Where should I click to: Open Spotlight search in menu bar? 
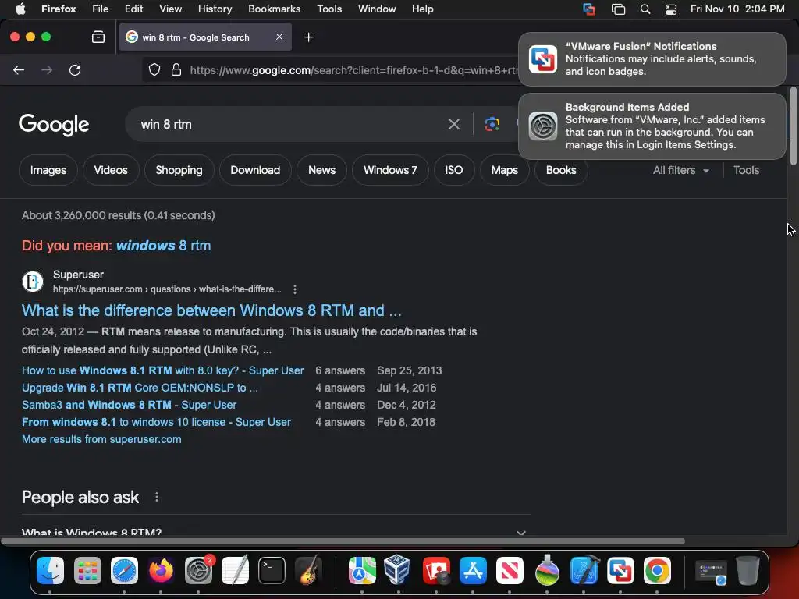(x=645, y=9)
